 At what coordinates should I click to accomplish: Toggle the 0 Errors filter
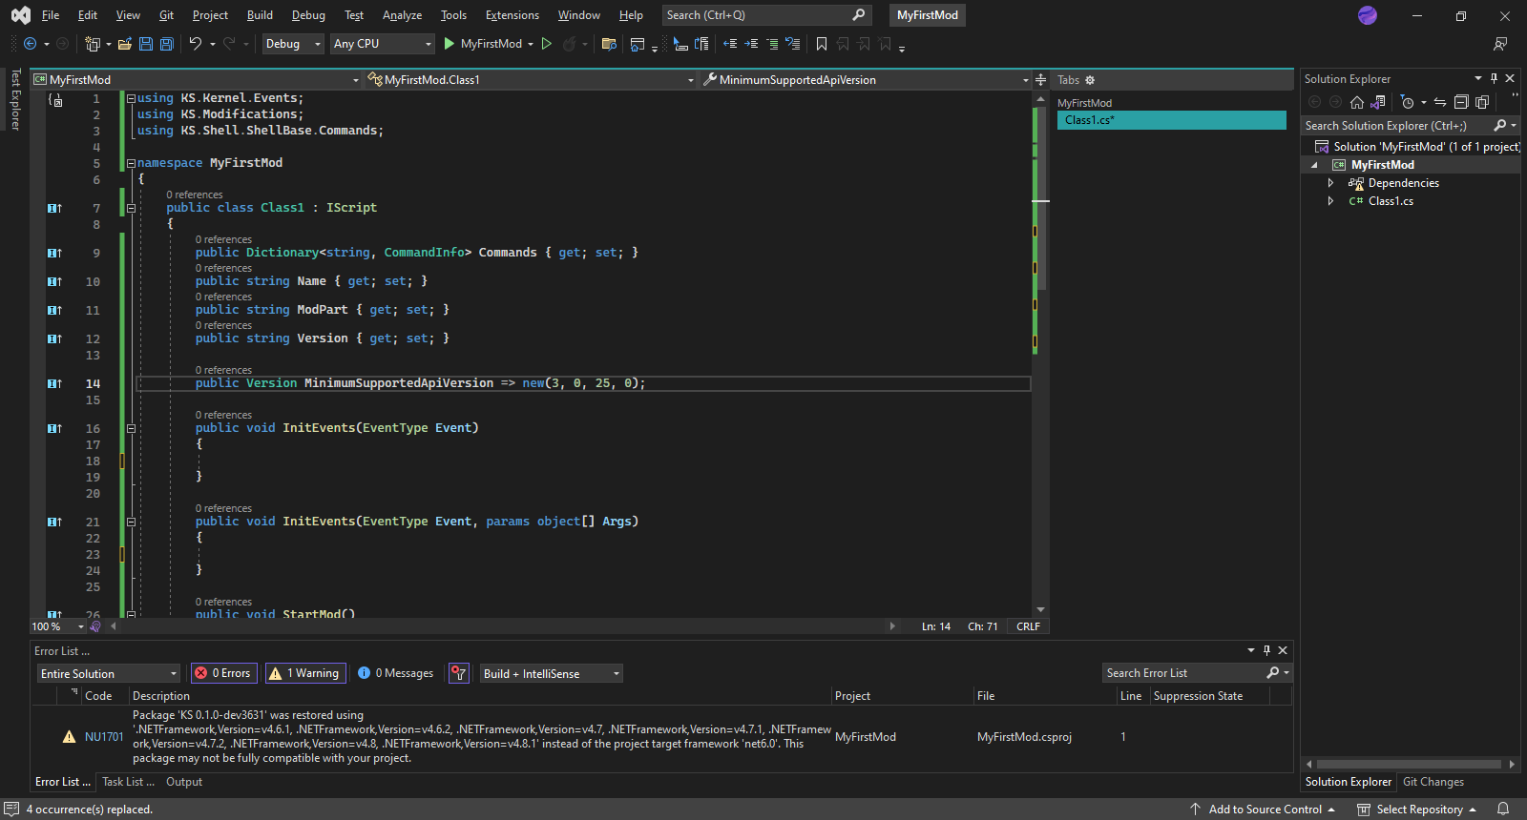pos(223,673)
